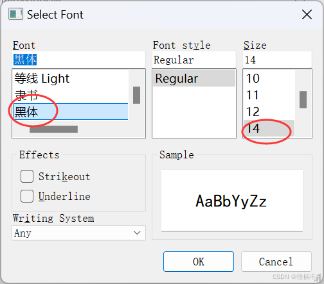Close the Select Font dialog

tap(307, 15)
